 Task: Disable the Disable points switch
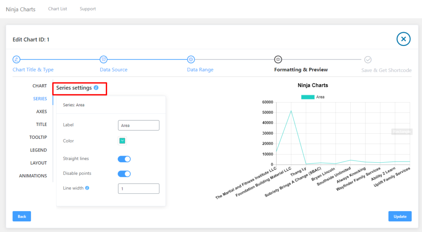coord(124,174)
